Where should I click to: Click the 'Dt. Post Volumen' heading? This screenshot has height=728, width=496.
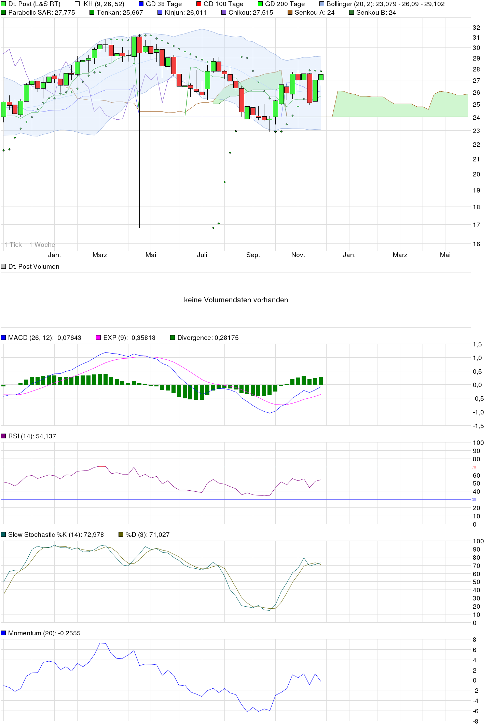point(34,266)
